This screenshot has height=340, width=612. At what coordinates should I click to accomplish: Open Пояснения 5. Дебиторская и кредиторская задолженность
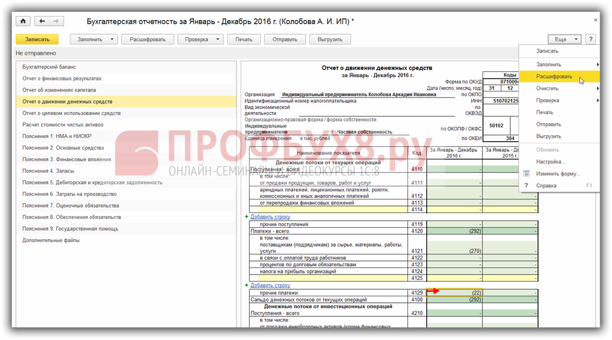[126, 182]
